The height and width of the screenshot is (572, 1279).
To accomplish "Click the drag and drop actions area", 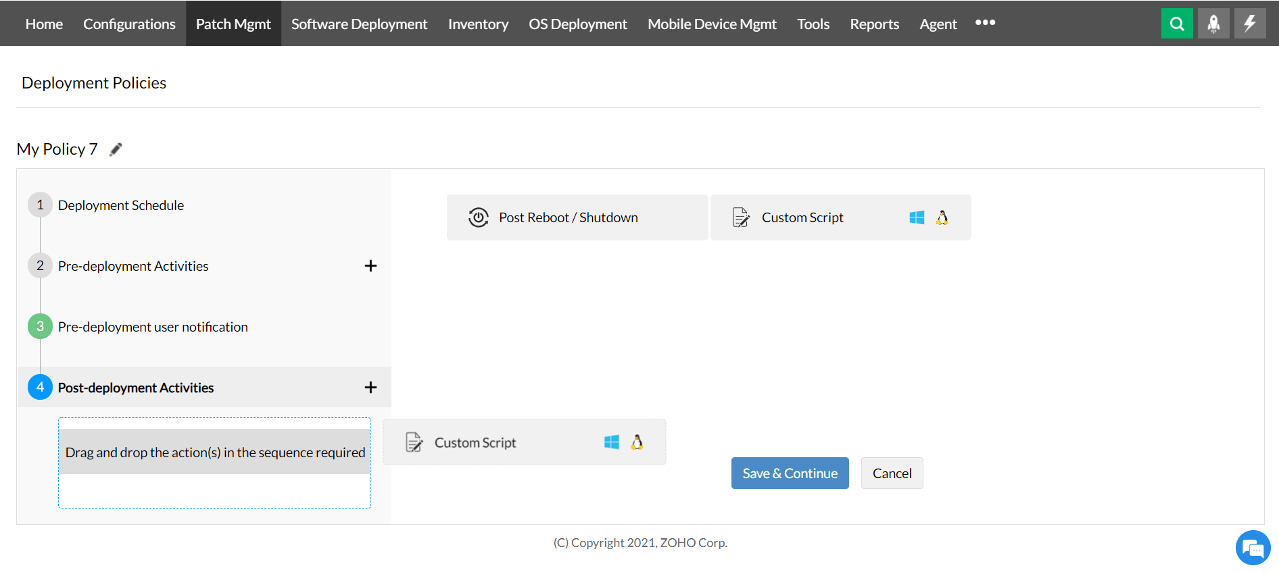I will [x=215, y=463].
